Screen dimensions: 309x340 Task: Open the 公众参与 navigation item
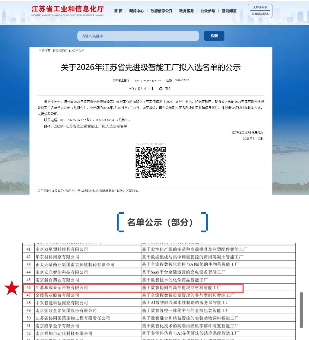pyautogui.click(x=208, y=11)
